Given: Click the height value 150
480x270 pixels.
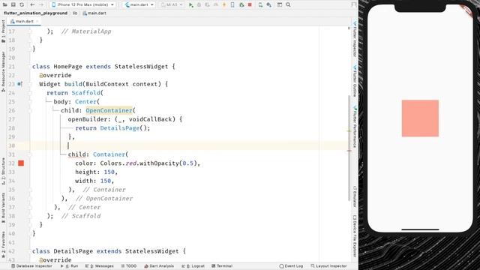Looking at the screenshot, I should pos(109,172).
